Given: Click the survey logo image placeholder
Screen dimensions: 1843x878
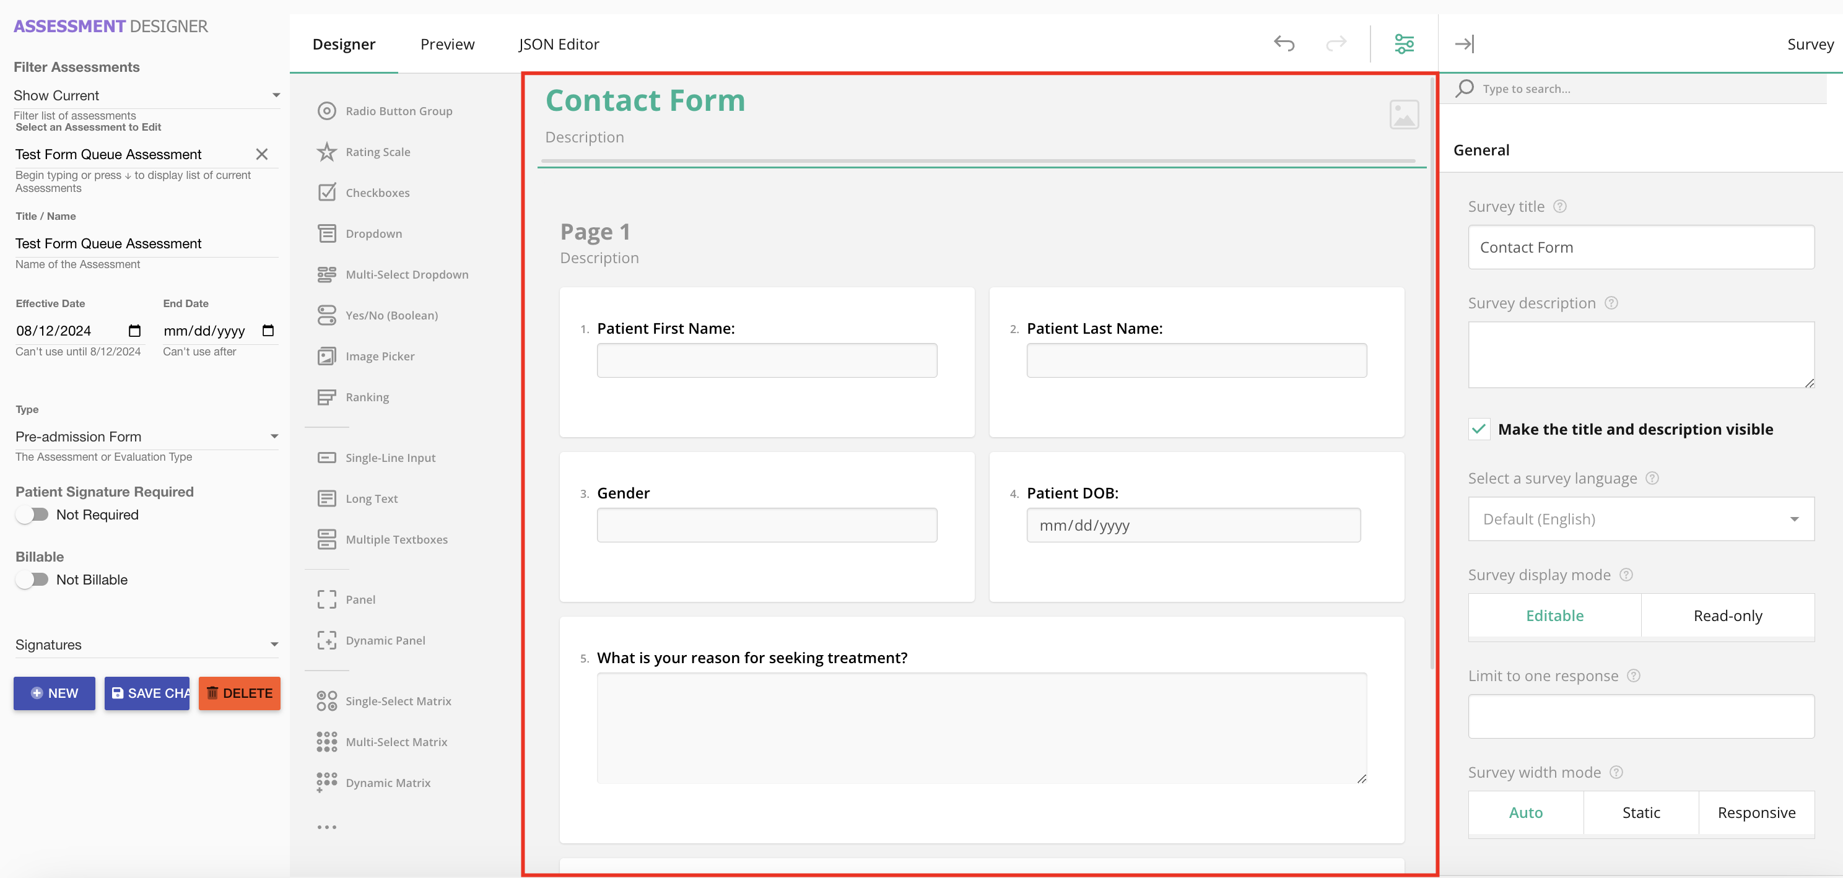Looking at the screenshot, I should 1403,115.
